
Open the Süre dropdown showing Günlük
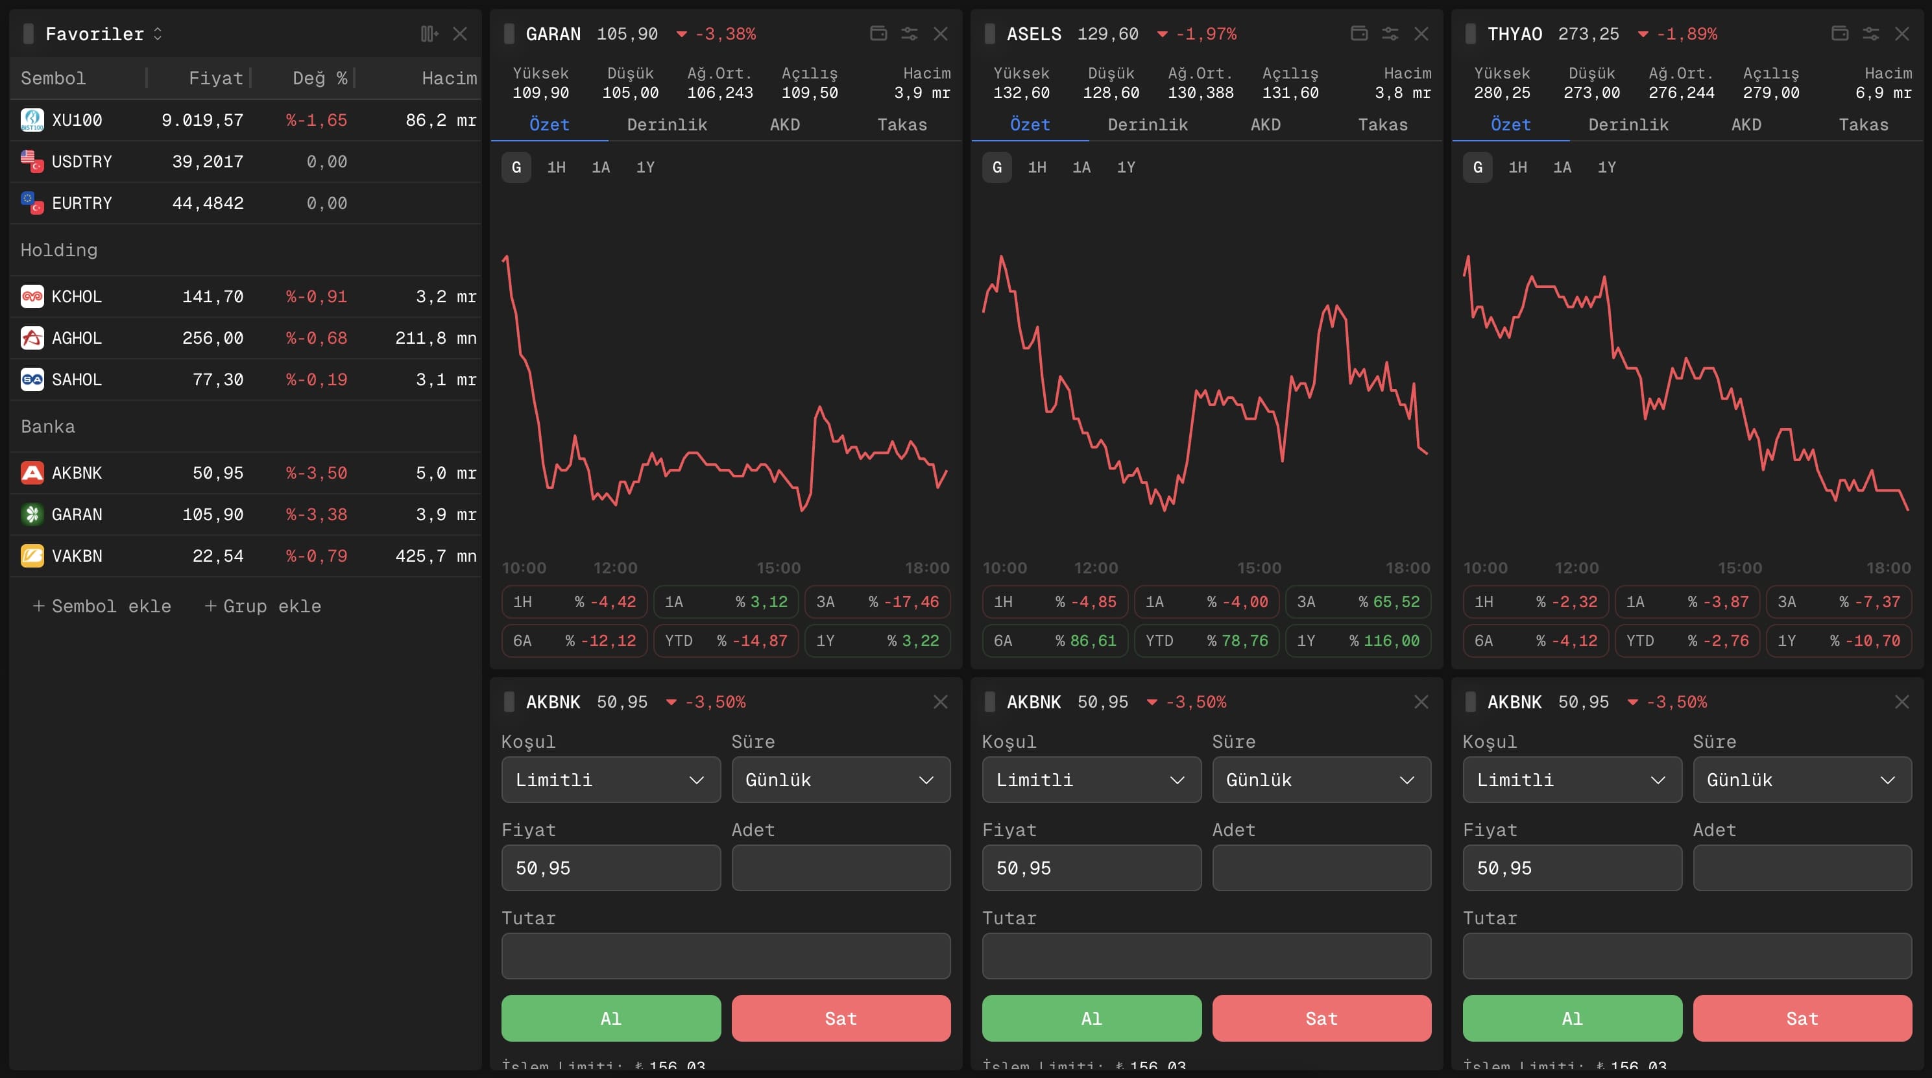pyautogui.click(x=841, y=780)
